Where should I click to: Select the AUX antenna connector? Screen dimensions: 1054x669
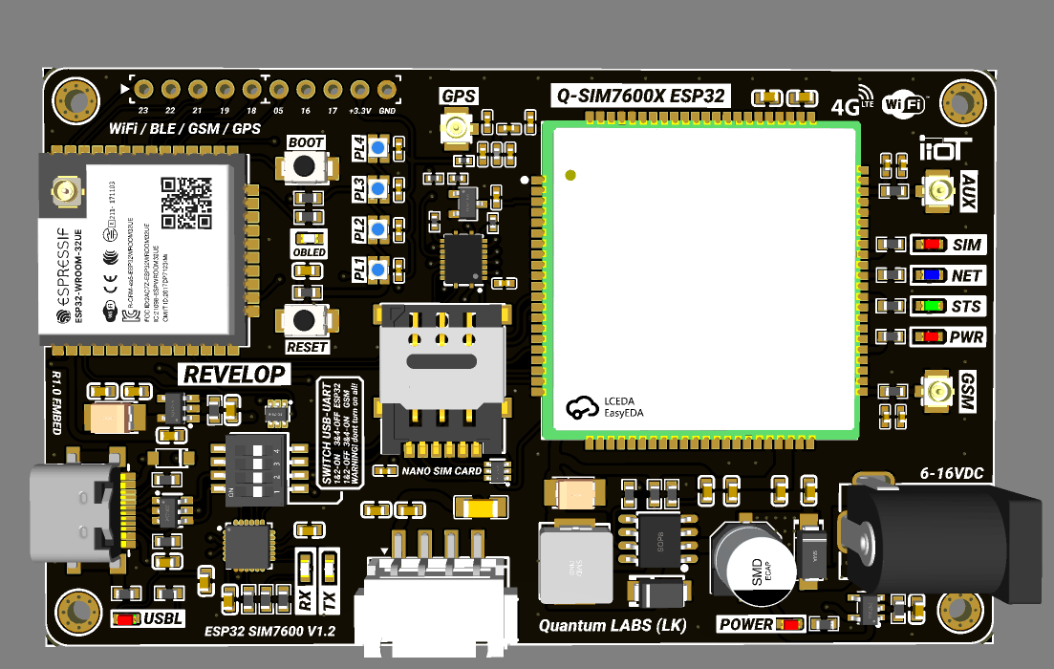coord(938,190)
